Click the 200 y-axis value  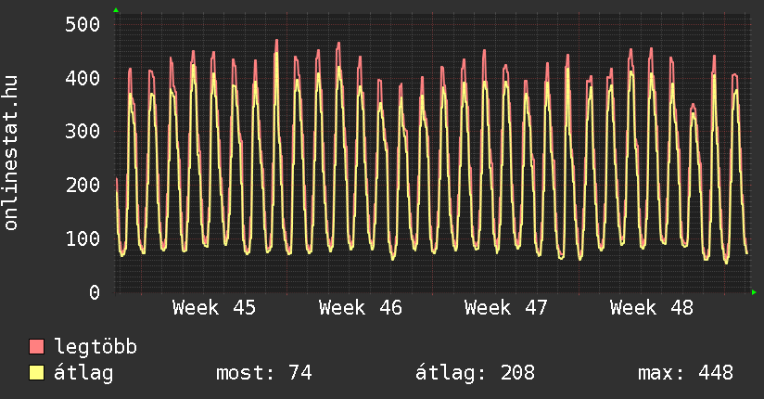coord(83,185)
